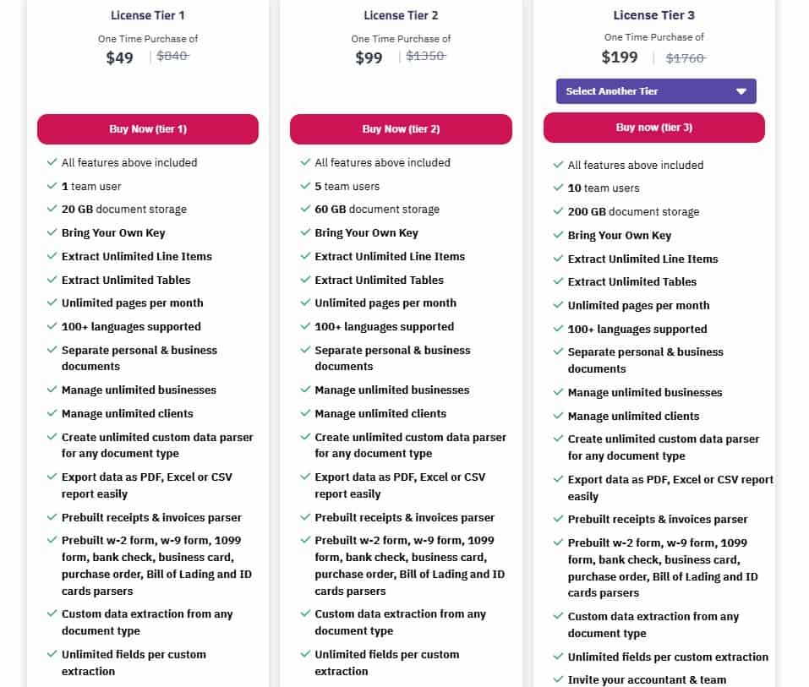Image resolution: width=809 pixels, height=687 pixels.
Task: Click 'Buy Now (tier 2)' button
Action: (x=401, y=129)
